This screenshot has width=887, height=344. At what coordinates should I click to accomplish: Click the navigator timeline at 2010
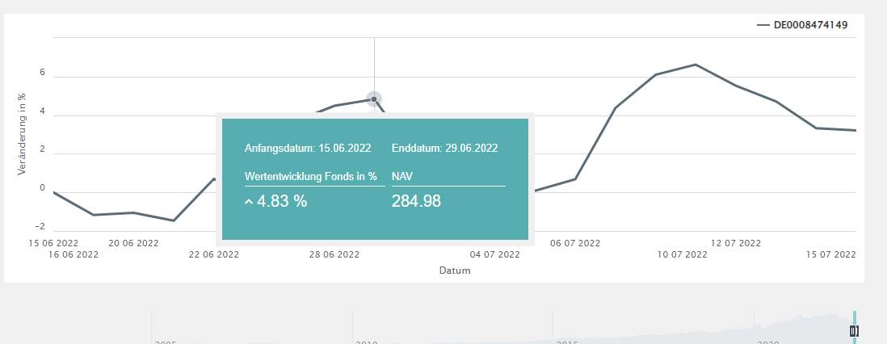[x=366, y=342]
